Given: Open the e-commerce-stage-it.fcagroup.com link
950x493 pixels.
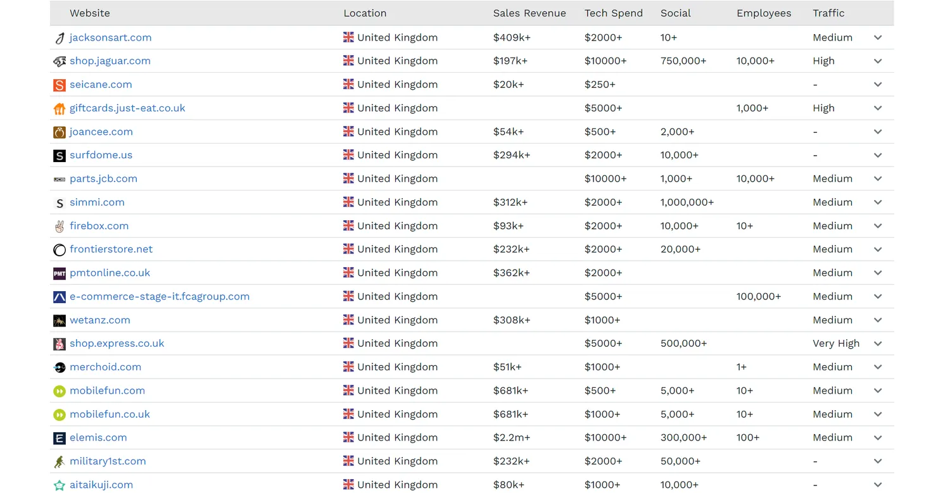Looking at the screenshot, I should point(160,297).
